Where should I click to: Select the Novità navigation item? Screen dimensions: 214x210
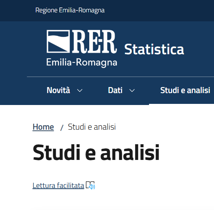pos(58,90)
